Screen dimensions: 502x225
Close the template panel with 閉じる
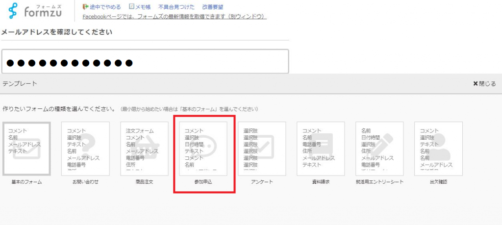[484, 84]
